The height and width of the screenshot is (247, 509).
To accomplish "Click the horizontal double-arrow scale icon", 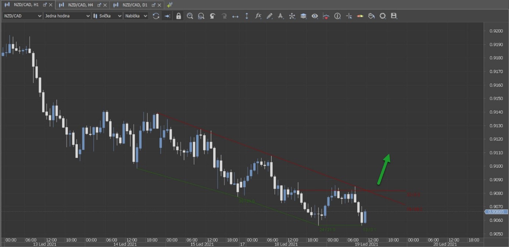I will click(235, 16).
